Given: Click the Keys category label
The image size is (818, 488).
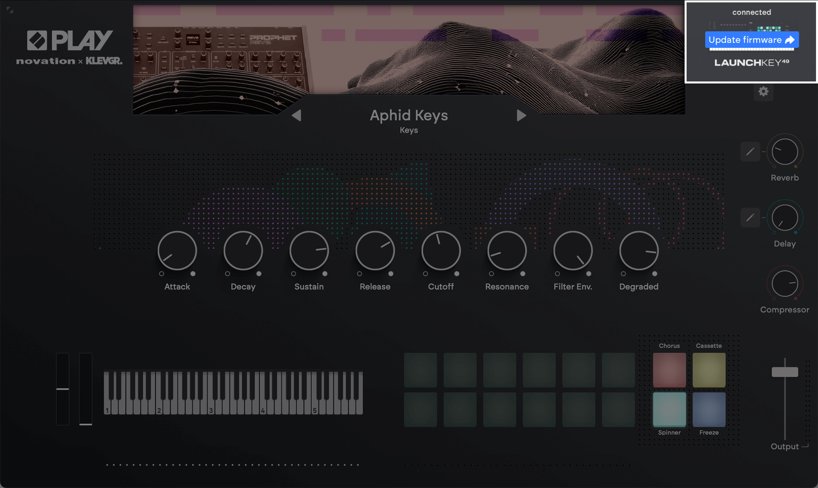Looking at the screenshot, I should point(409,130).
